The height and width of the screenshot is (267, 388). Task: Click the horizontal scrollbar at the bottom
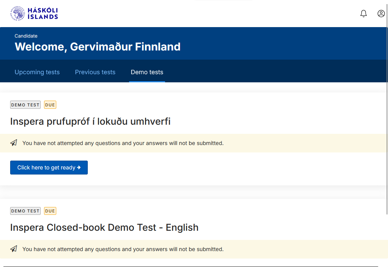point(191,266)
